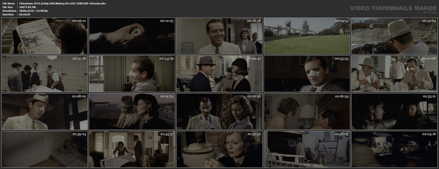439x169 pixels.
Task: Click the duration value 02:10:29
Action: tap(25, 14)
